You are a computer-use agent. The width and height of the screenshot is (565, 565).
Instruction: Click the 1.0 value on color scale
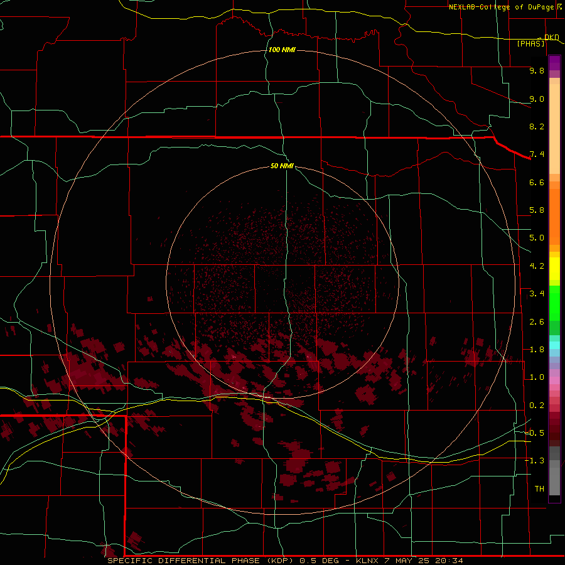(537, 377)
